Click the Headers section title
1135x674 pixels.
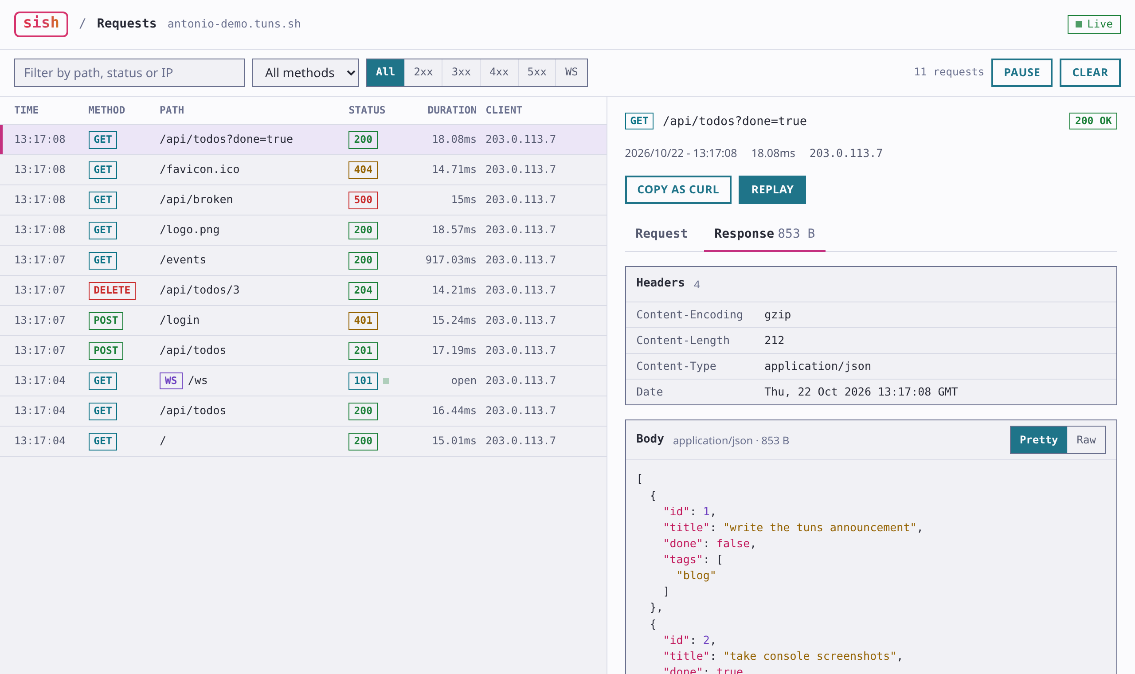click(660, 283)
